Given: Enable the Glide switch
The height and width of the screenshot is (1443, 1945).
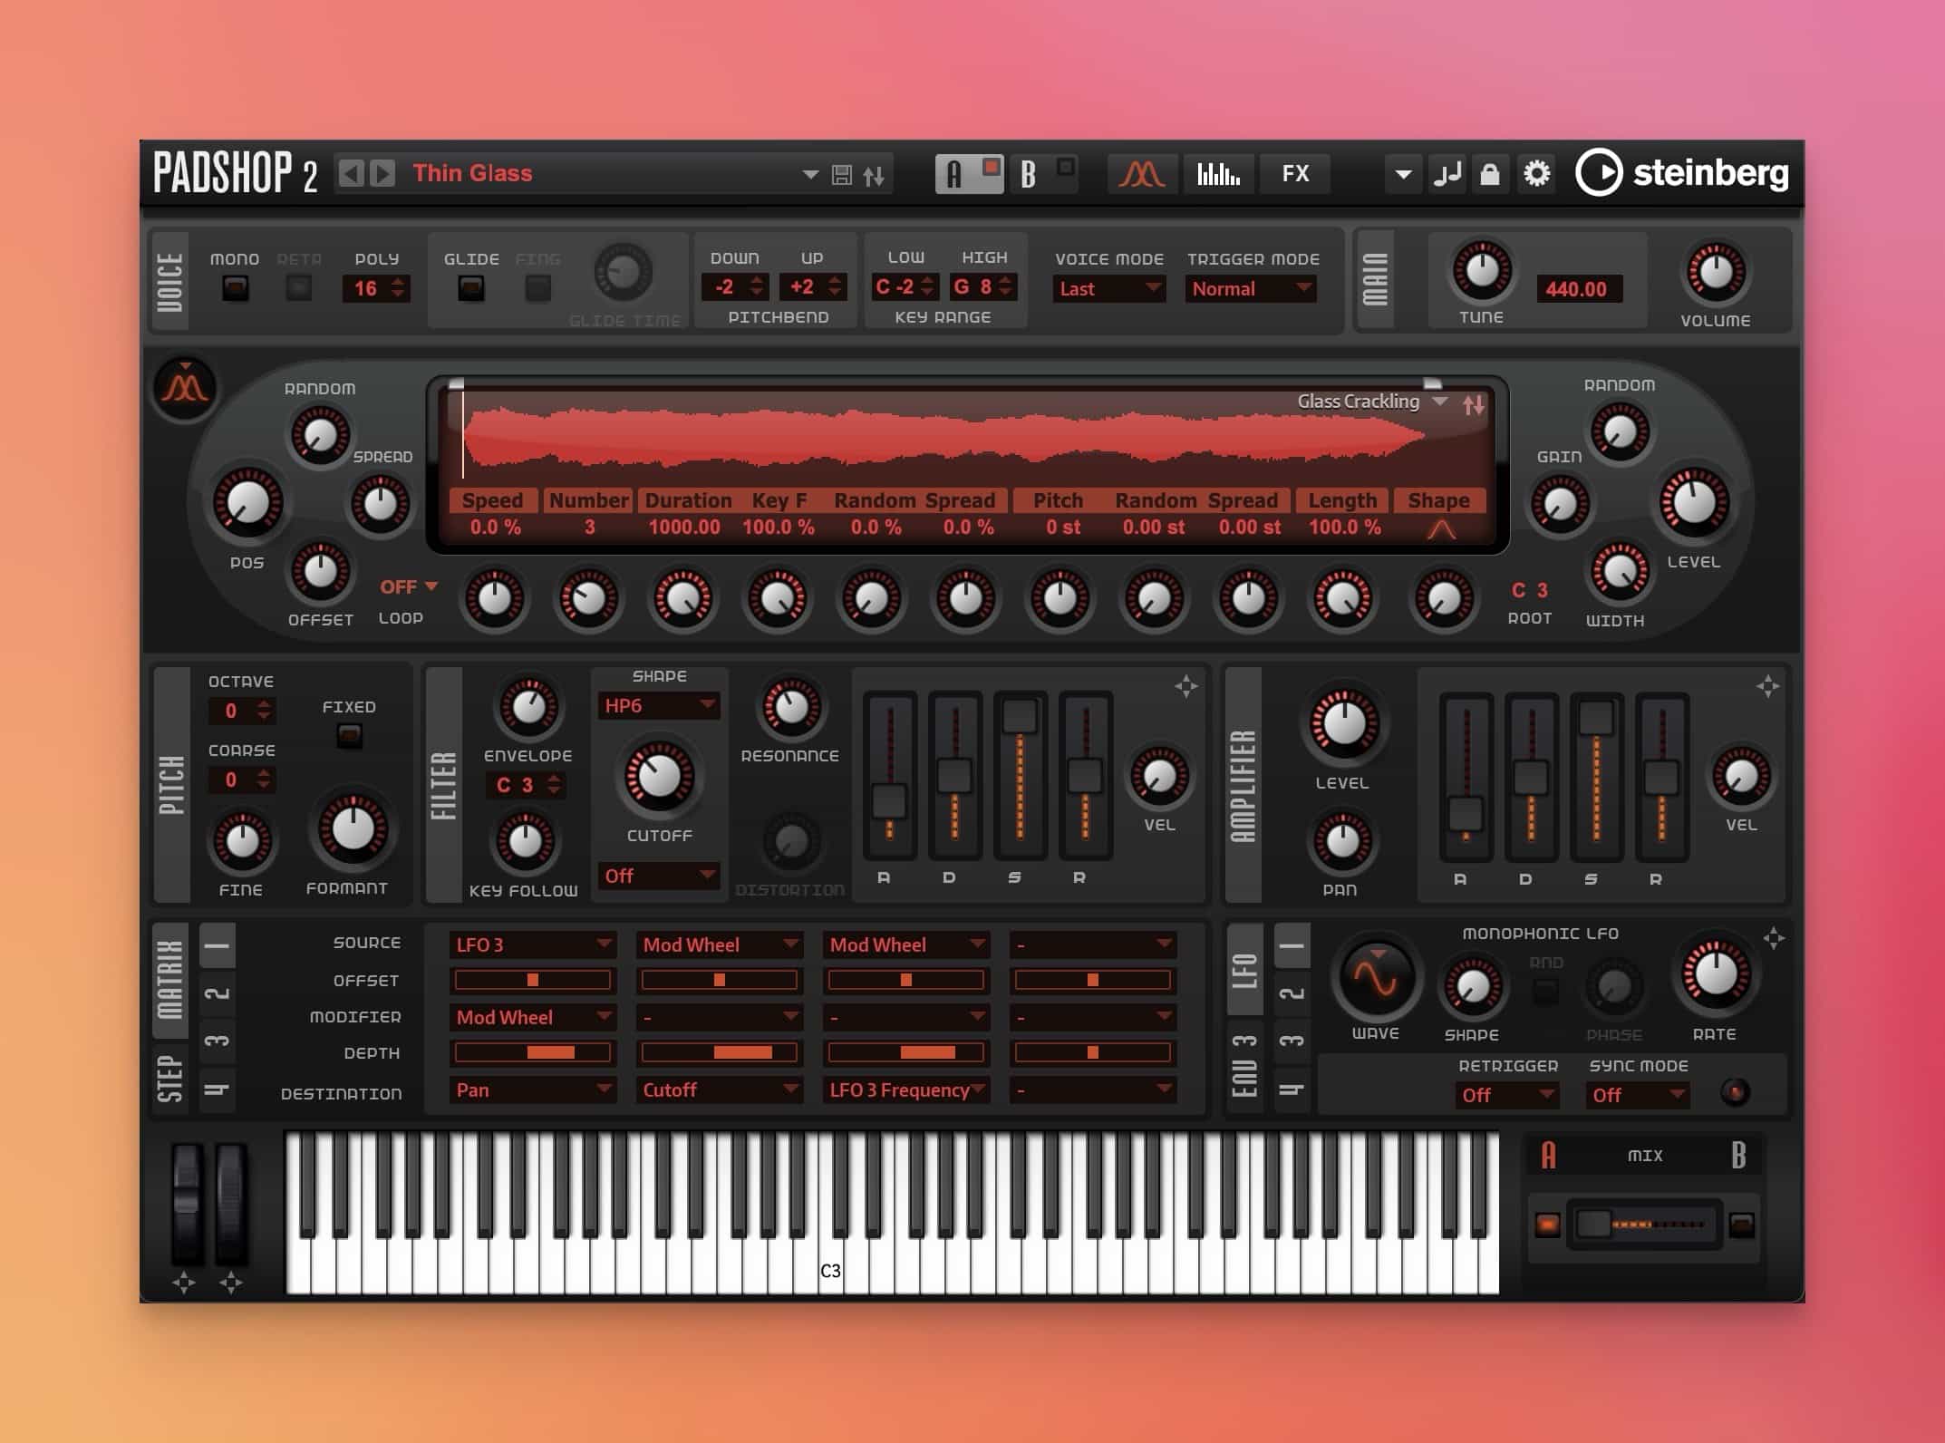Looking at the screenshot, I should (470, 289).
